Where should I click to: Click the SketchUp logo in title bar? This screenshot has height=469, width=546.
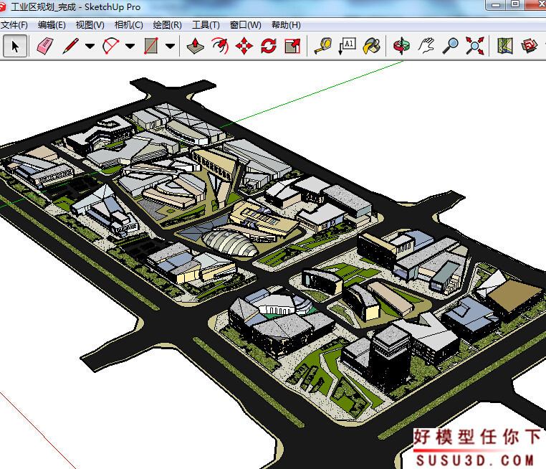[x=2, y=7]
